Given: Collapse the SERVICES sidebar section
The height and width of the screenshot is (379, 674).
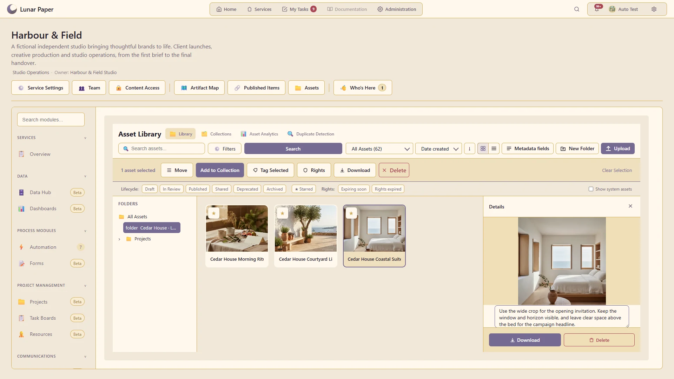Looking at the screenshot, I should [85, 138].
